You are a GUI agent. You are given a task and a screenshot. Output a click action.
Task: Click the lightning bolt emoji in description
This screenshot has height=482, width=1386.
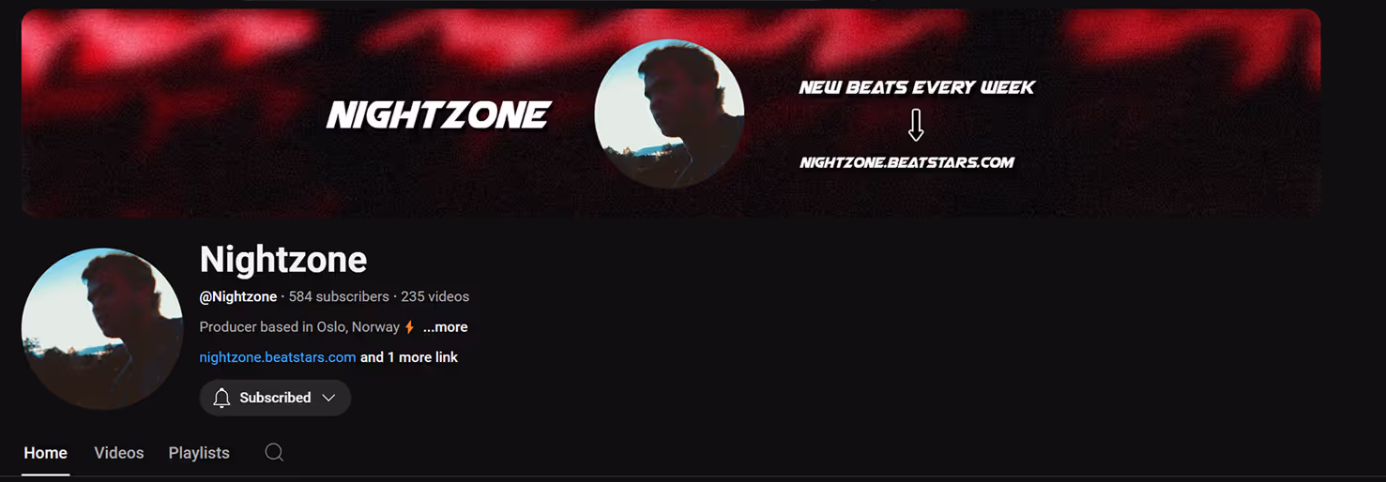point(409,327)
